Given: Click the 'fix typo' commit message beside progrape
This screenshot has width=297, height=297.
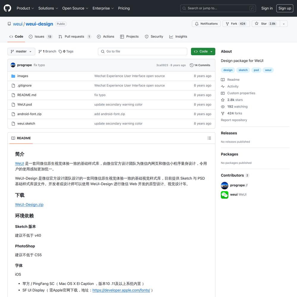Looking at the screenshot, I should tap(39, 65).
